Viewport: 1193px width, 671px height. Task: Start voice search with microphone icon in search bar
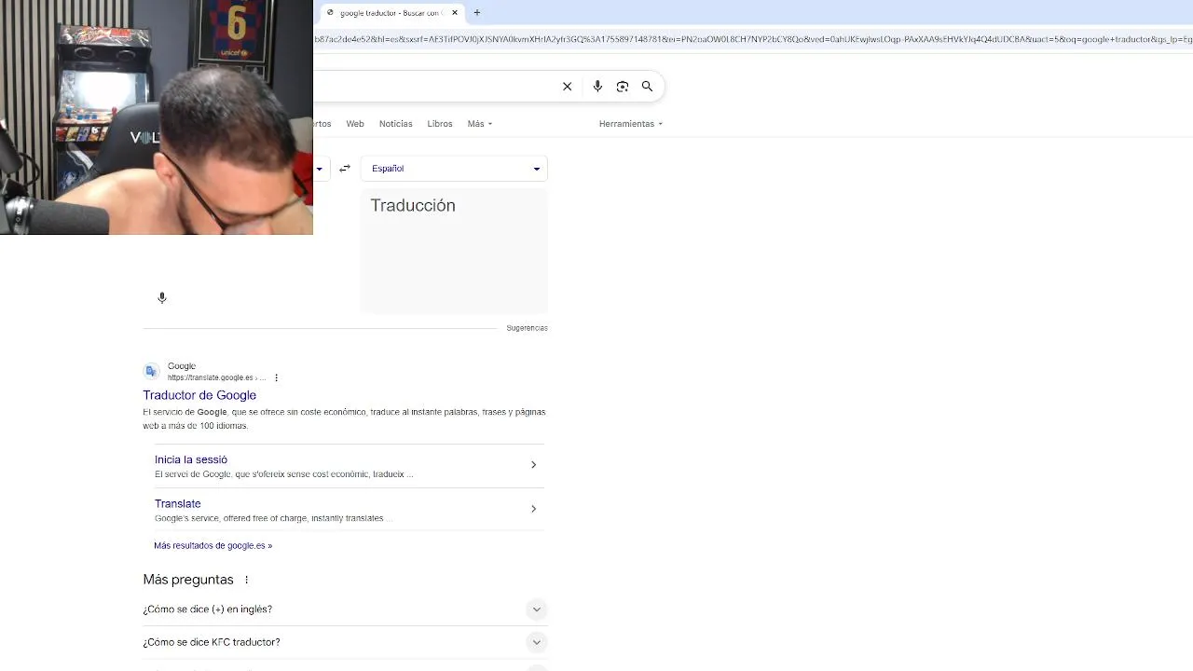597,87
